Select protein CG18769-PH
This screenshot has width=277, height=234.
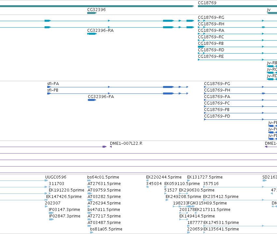click(x=217, y=90)
